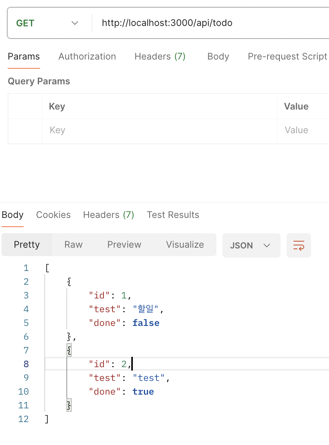
Task: Click the "test" string value on line 9
Action: point(149,378)
